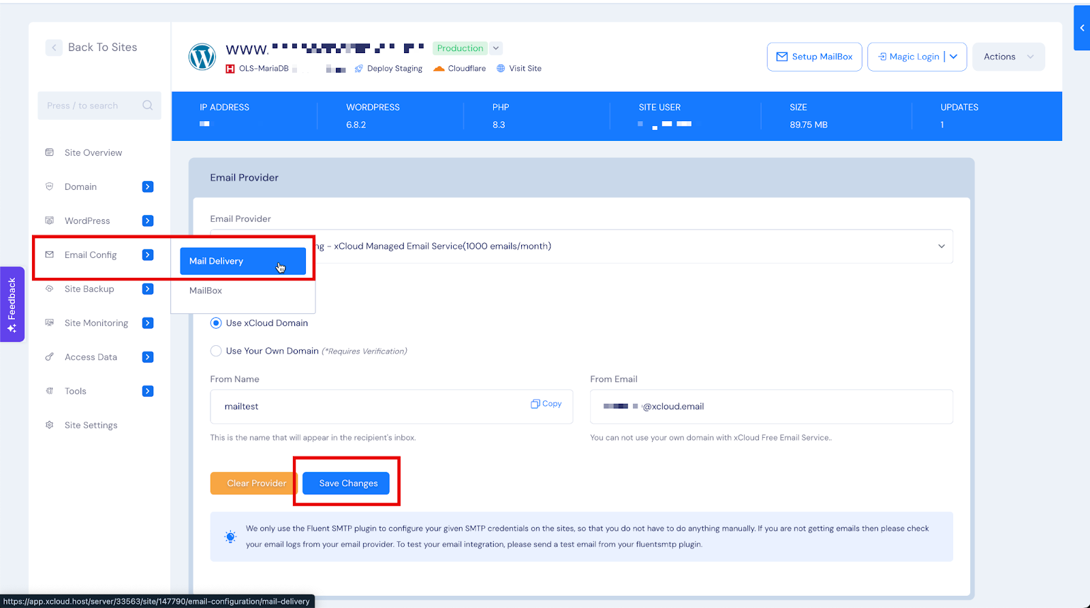Image resolution: width=1090 pixels, height=608 pixels.
Task: Choose Mail Delivery from the submenu
Action: (x=243, y=261)
